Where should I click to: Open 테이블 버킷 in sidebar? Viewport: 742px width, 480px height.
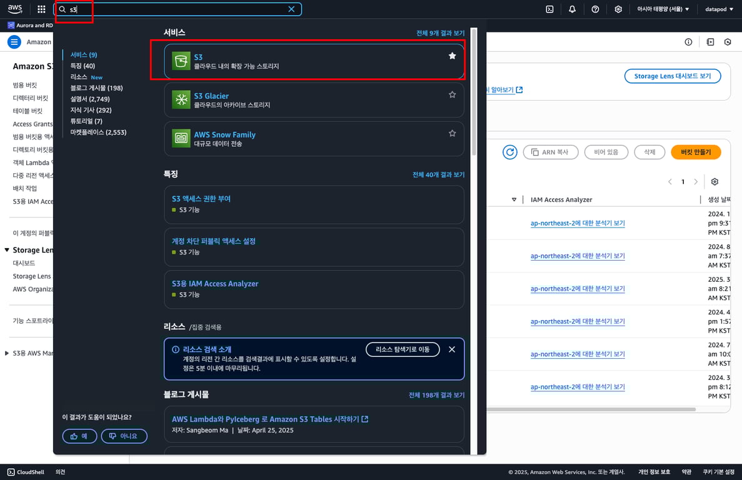28,111
